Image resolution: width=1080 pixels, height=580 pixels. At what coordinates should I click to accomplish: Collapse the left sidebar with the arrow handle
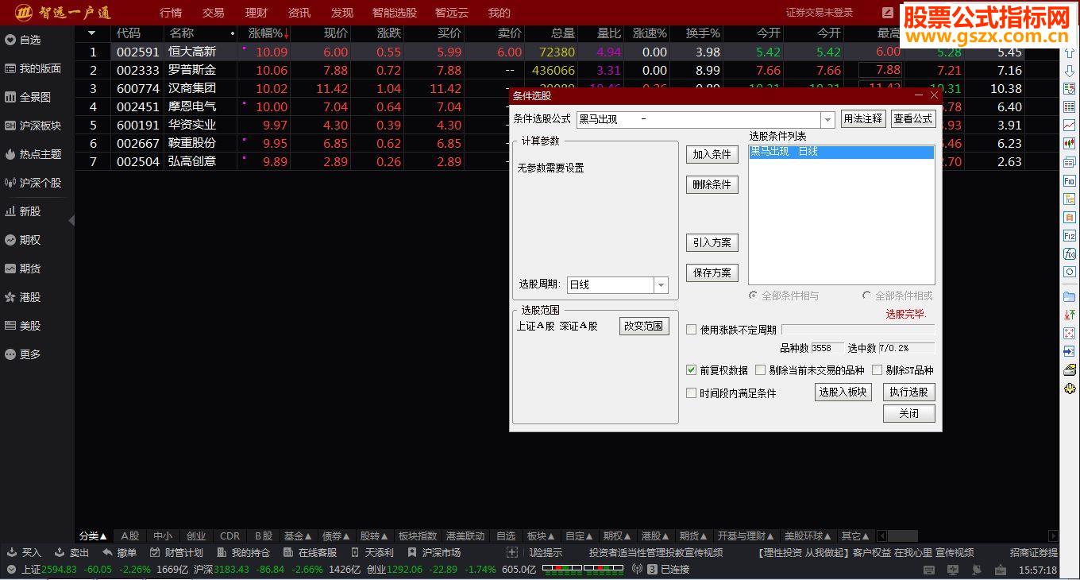(x=71, y=220)
